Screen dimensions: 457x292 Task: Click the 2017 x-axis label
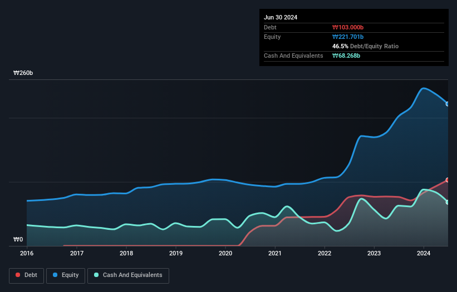[x=77, y=253]
